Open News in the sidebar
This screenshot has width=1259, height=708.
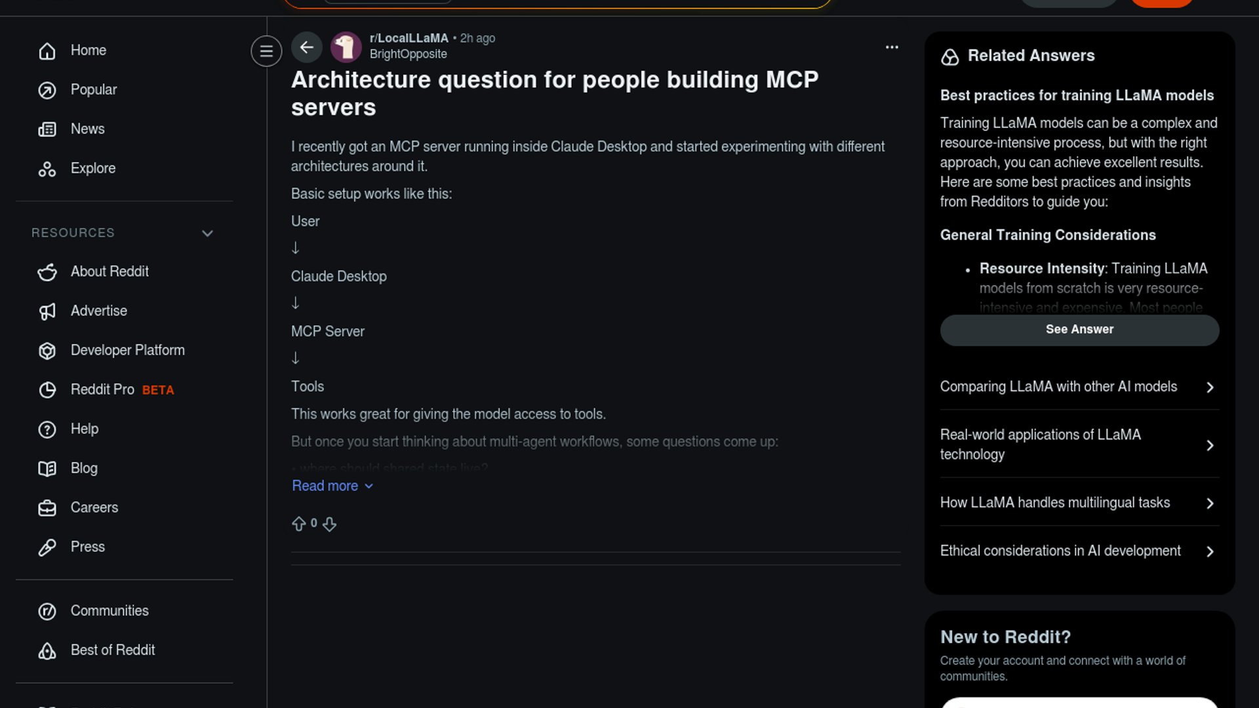coord(87,129)
